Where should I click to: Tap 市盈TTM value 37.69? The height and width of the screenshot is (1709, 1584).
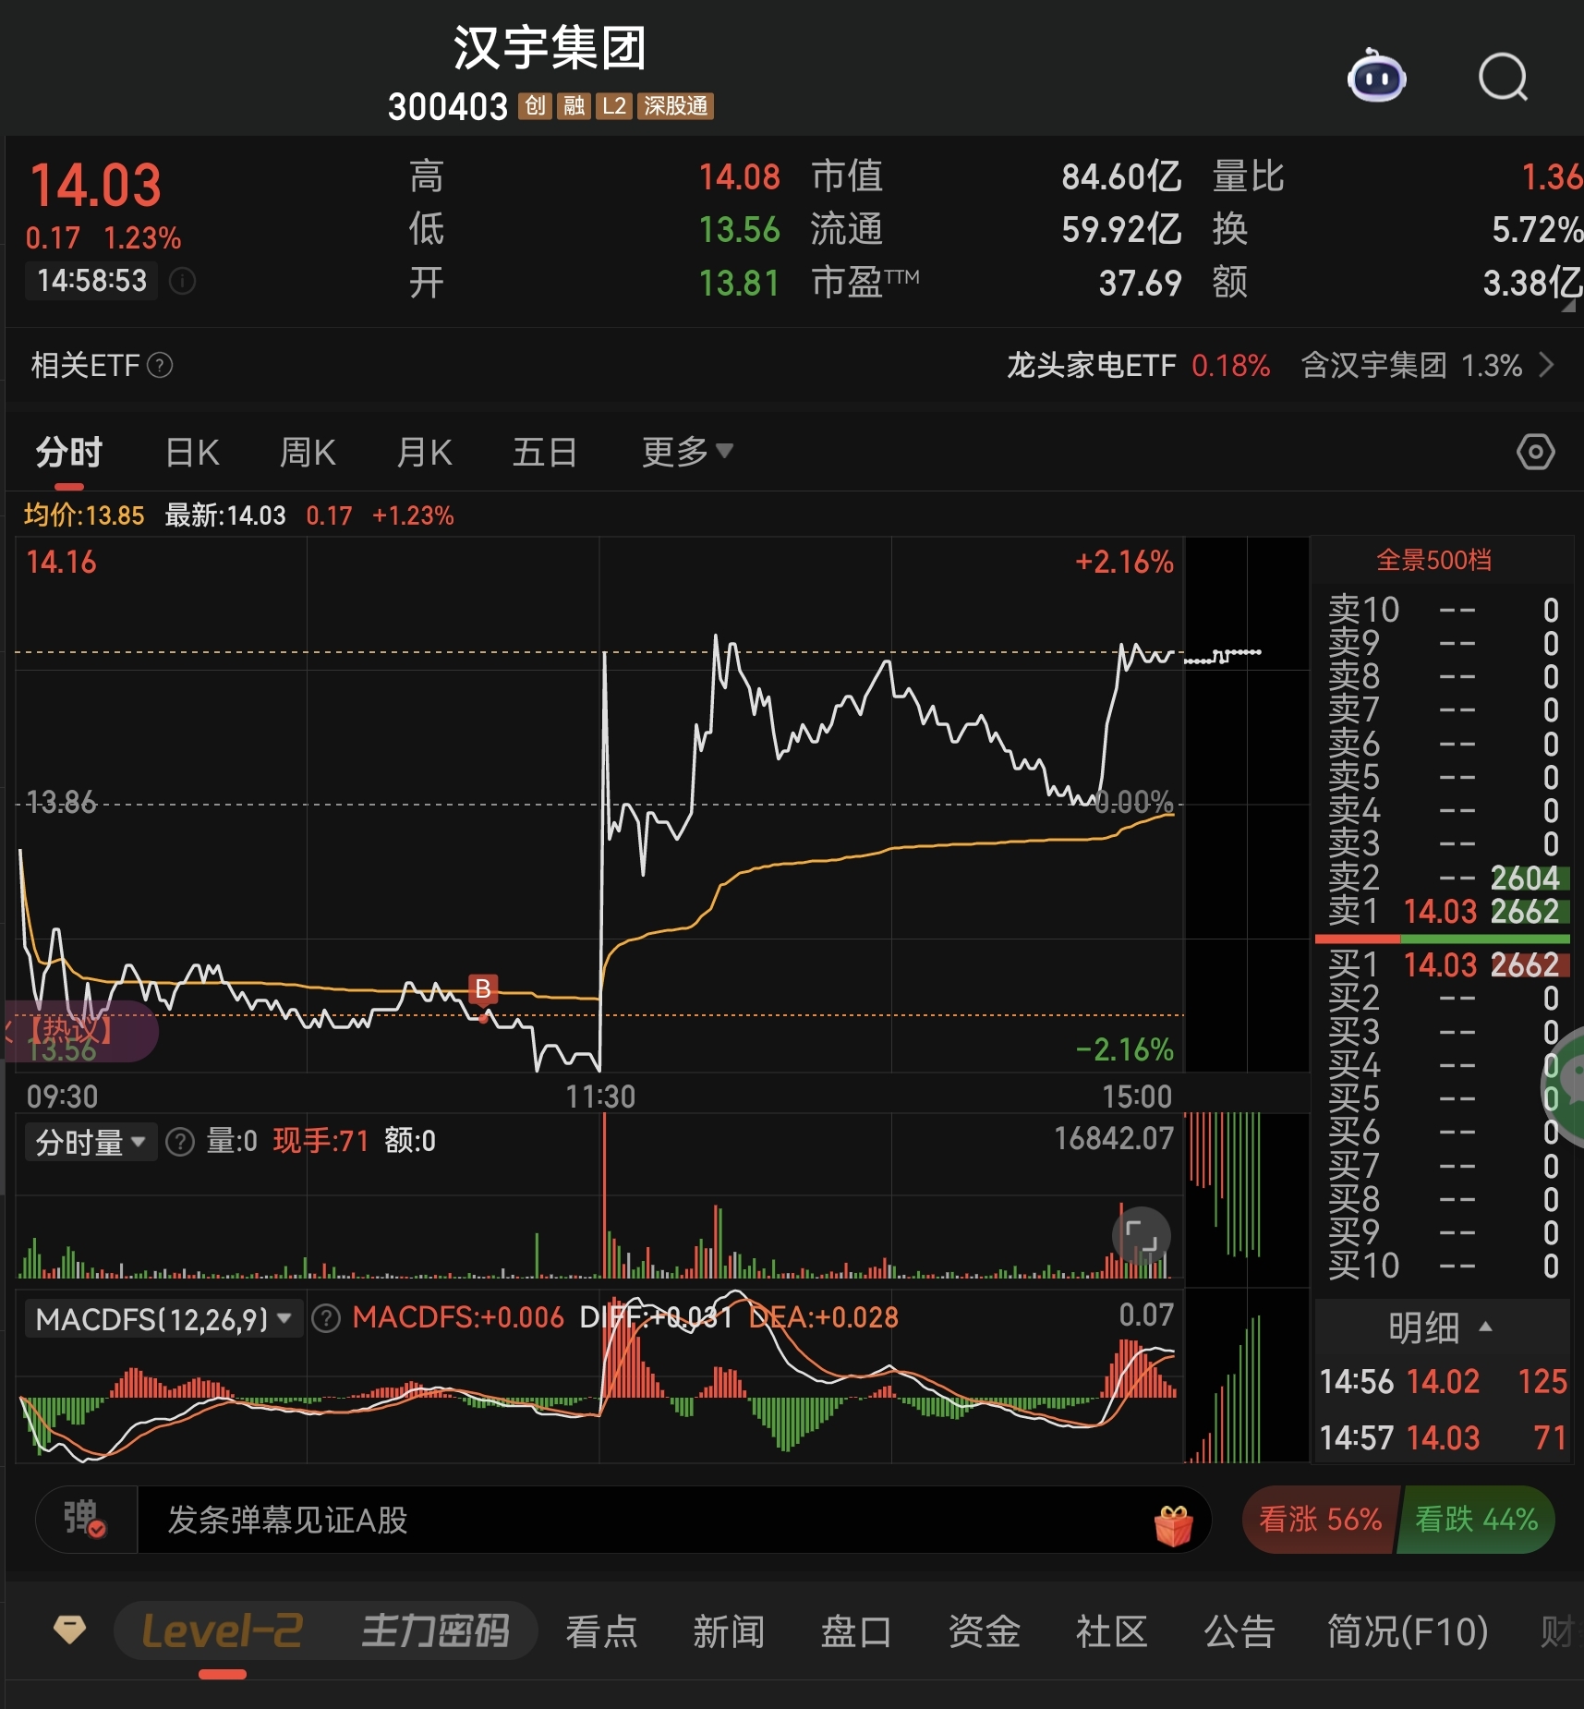(1140, 284)
